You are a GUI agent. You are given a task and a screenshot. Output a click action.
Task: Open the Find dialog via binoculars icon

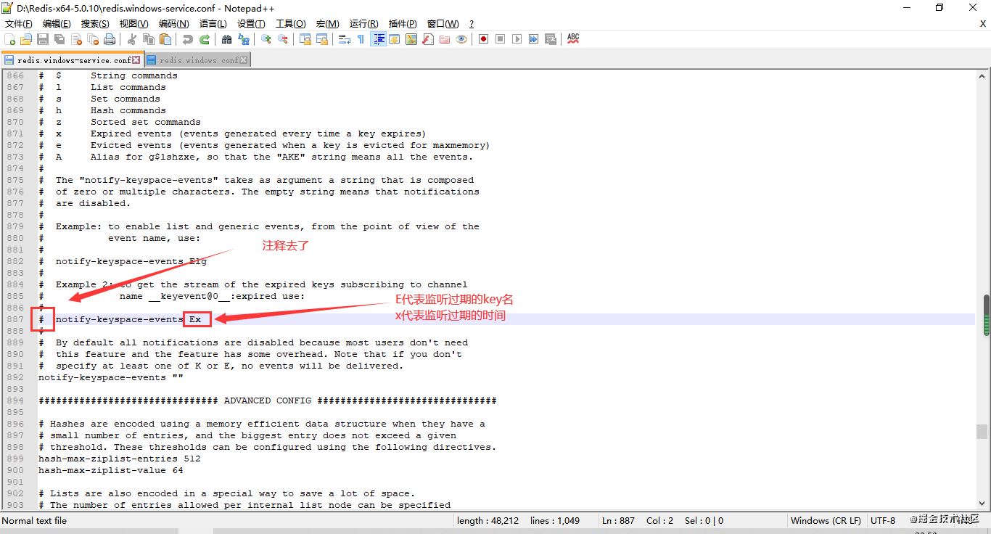[227, 38]
